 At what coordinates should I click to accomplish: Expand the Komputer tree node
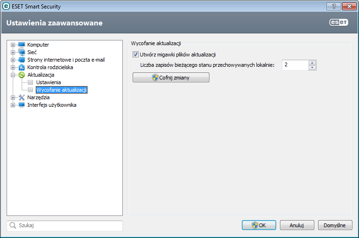coord(13,45)
